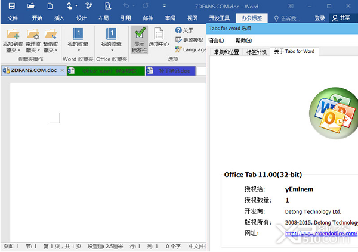Click the Detong Technology Ltd. developer text
Screen dimensions: 358x252
[x=313, y=211]
